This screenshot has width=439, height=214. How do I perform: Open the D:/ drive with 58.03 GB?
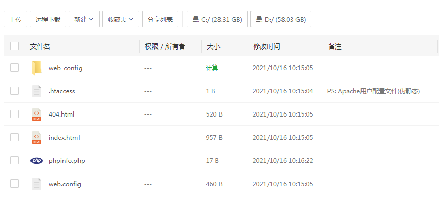point(281,19)
